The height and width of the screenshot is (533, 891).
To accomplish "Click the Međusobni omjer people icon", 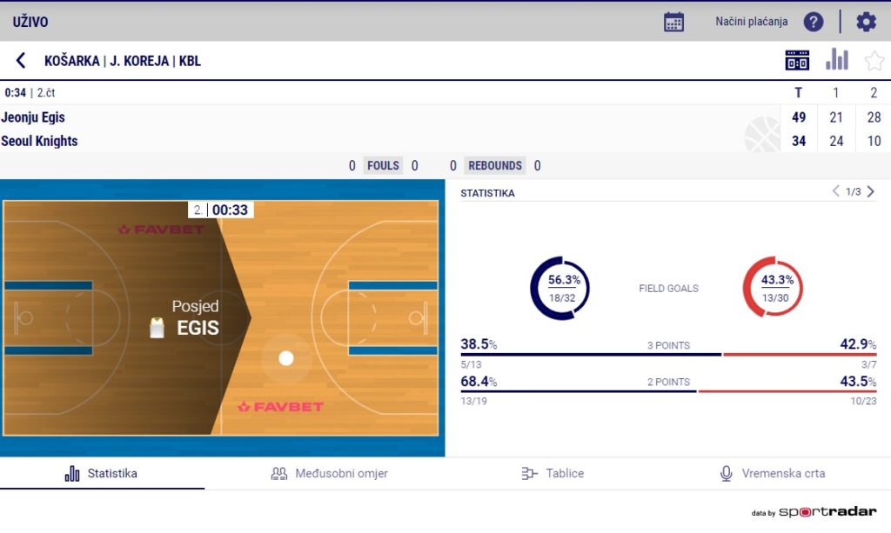I will (278, 474).
